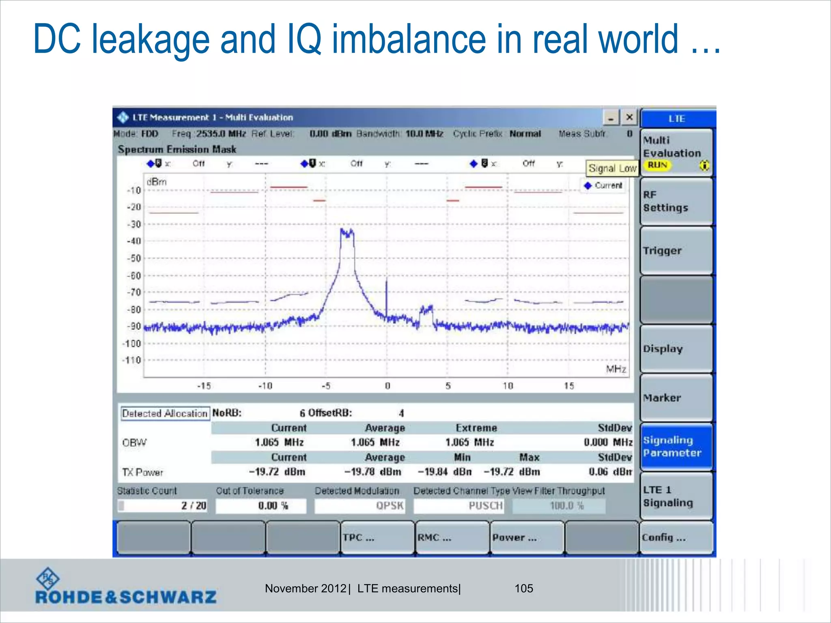Click the Freq 2535.0 MHz value
831x623 pixels.
tap(222, 134)
